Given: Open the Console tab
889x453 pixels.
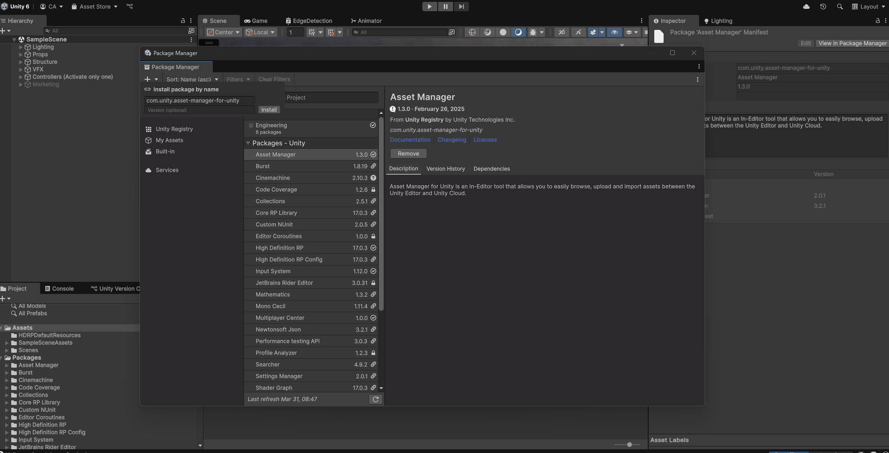Looking at the screenshot, I should click(x=59, y=289).
